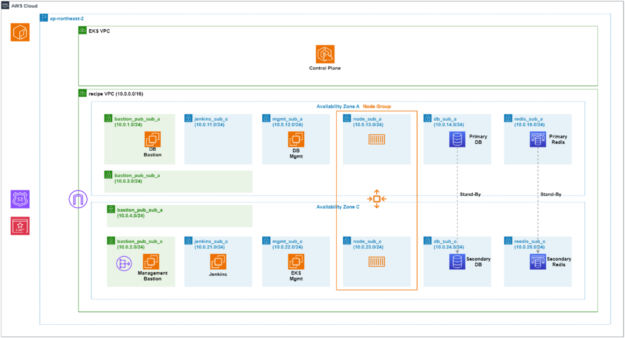Select the Primary DB icon
The height and width of the screenshot is (338, 625).
click(457, 139)
